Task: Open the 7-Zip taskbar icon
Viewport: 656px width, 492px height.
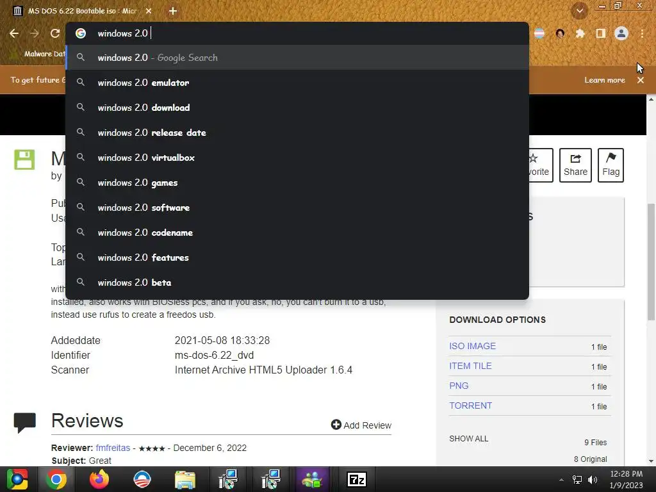Action: [x=357, y=479]
